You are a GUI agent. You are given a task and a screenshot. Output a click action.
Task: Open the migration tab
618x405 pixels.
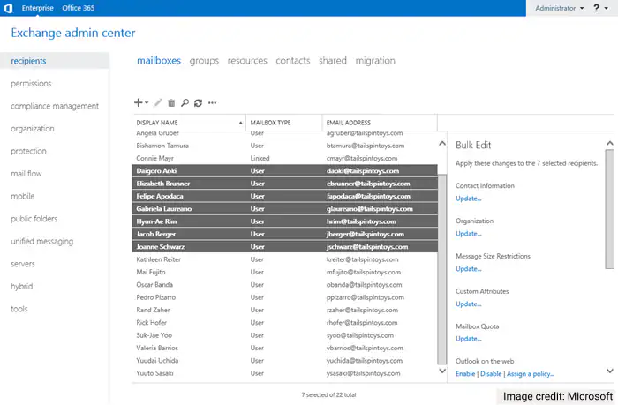tap(375, 60)
